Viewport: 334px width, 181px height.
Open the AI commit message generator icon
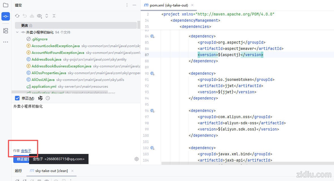40,98
